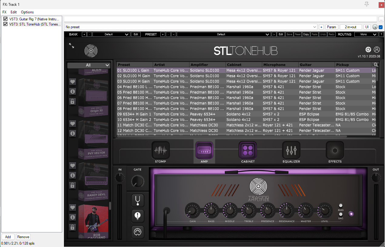Click the question mark help button
This screenshot has height=247, width=385.
tap(381, 34)
